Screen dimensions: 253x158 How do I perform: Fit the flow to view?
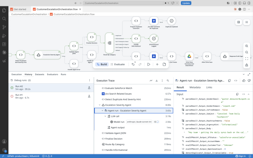pyautogui.click(x=247, y=59)
